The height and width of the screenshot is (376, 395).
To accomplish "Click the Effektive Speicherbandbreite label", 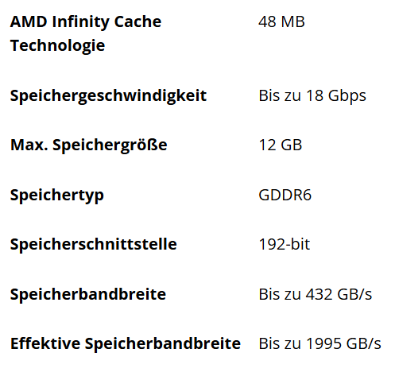I will (x=126, y=343).
